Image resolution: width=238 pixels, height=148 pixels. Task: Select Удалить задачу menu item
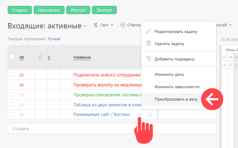tap(179, 43)
